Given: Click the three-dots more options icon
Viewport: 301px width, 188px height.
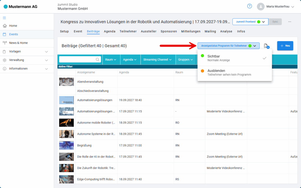Looking at the screenshot, I should [290, 22].
